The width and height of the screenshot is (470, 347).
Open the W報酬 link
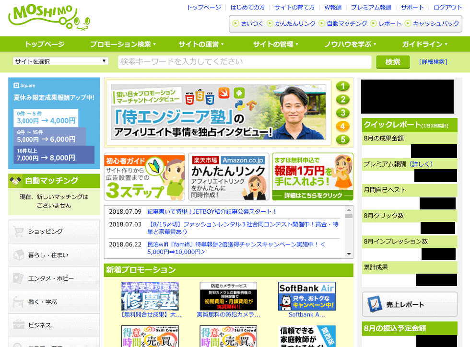pyautogui.click(x=333, y=8)
